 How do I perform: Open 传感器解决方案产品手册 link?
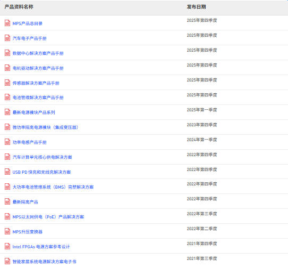[x=36, y=83]
